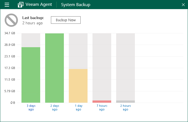Image resolution: width=188 pixels, height=122 pixels.
Task: Select the red failed bar for 7 hours ago
Action: point(102,101)
